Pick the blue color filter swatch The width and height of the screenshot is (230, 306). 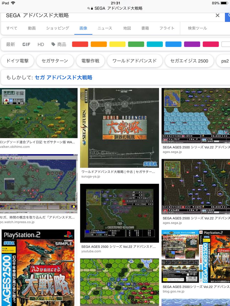[173, 44]
